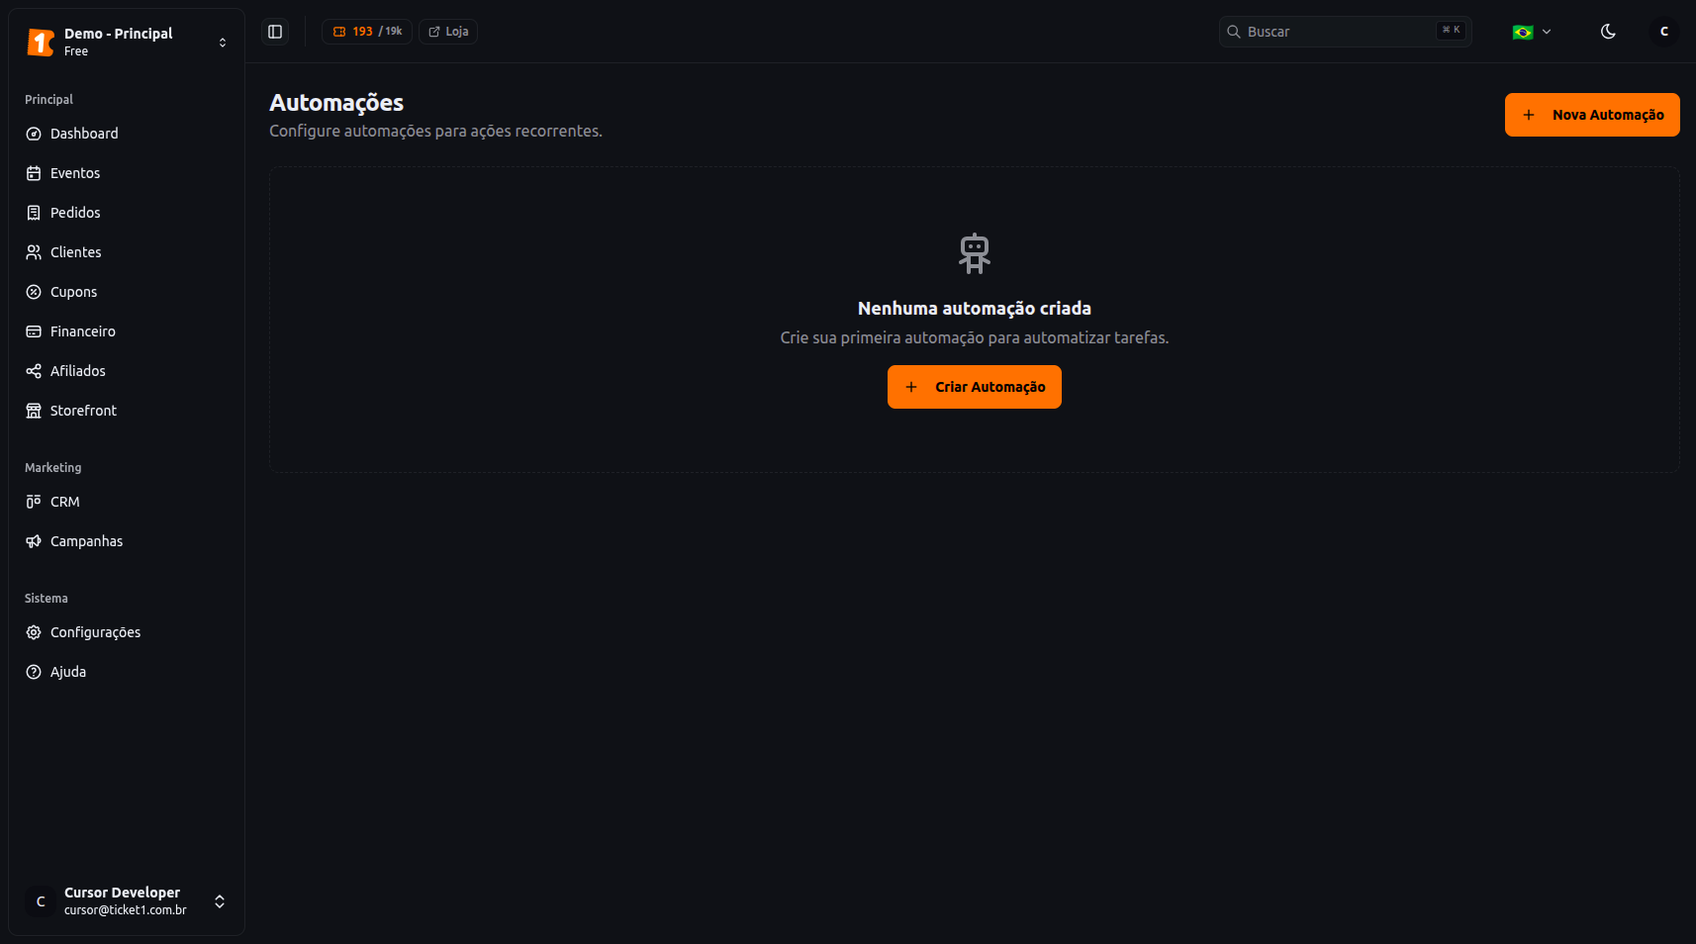Click the Eventos calendar icon
This screenshot has height=944, width=1696.
pos(34,173)
